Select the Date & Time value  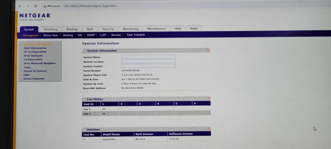(x=140, y=79)
